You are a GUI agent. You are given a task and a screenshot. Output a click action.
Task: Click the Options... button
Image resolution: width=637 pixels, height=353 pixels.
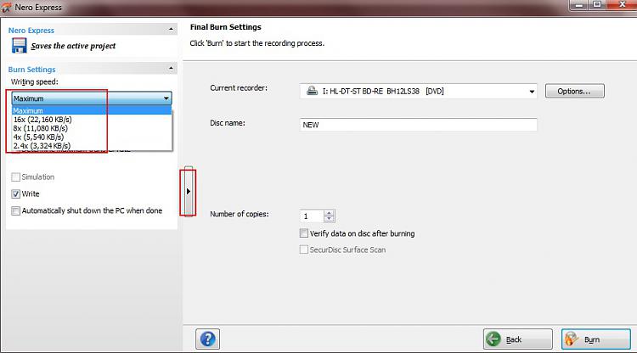tap(574, 91)
